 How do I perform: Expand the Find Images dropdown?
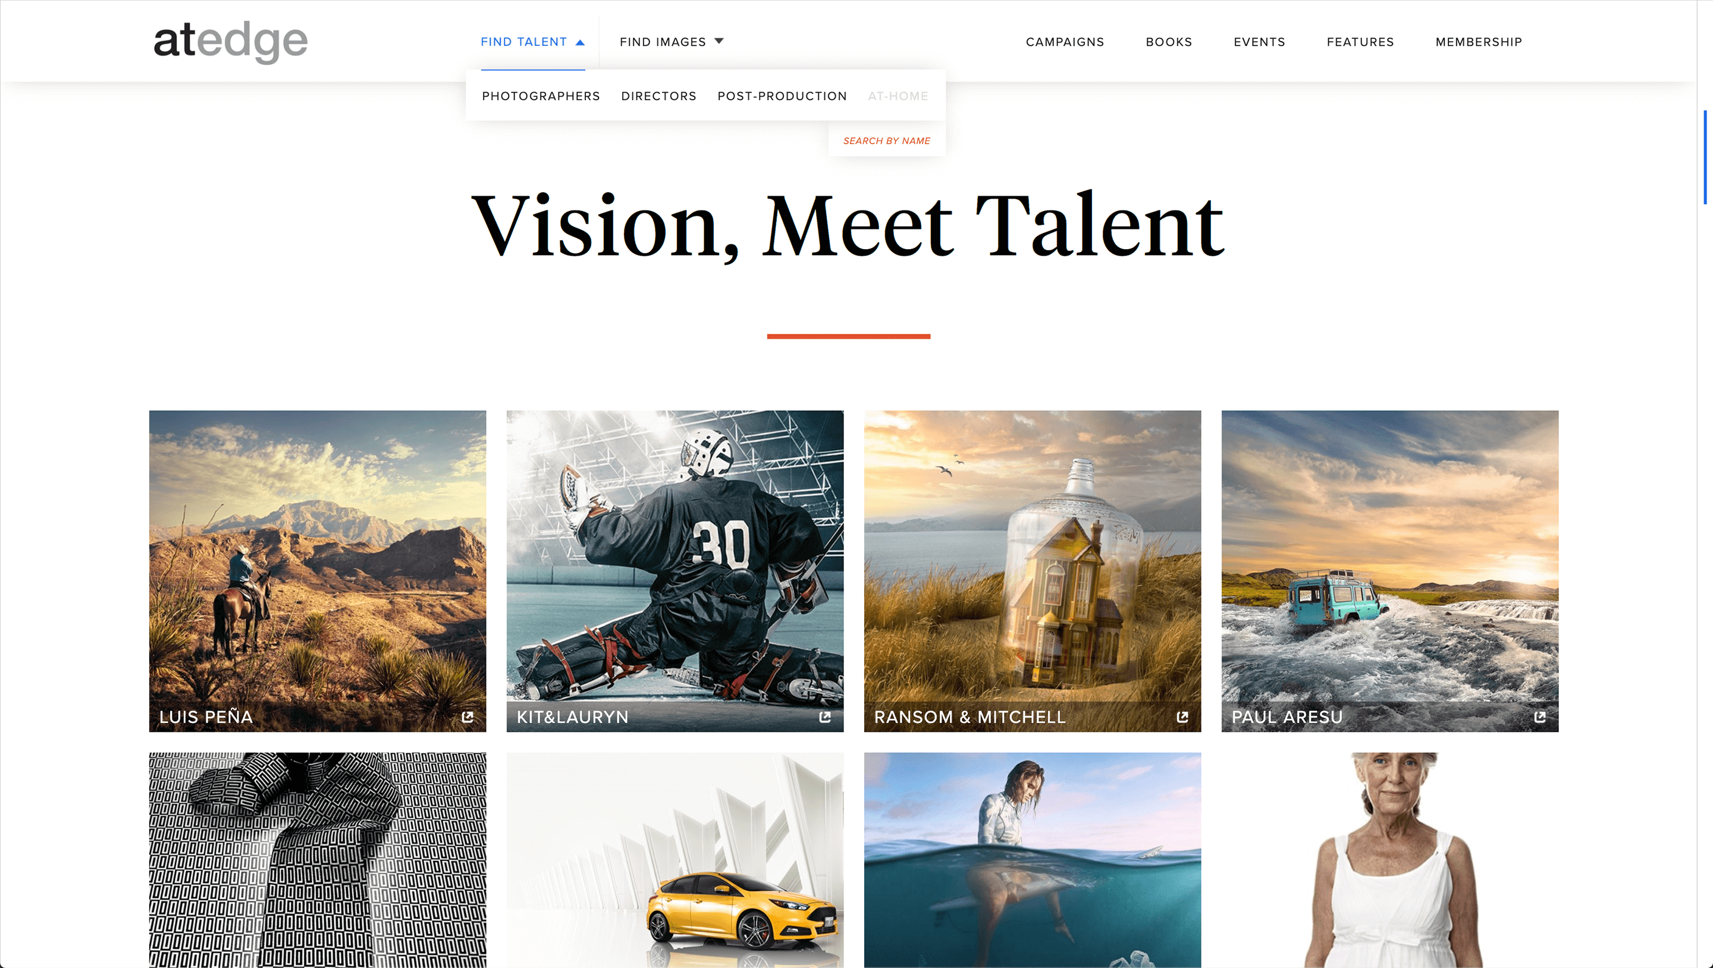tap(672, 42)
